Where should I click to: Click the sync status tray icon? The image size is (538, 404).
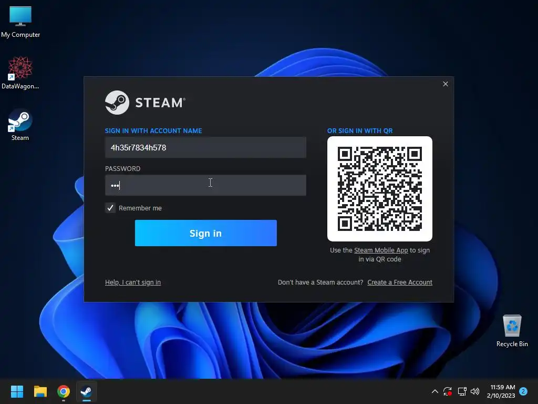coord(448,391)
